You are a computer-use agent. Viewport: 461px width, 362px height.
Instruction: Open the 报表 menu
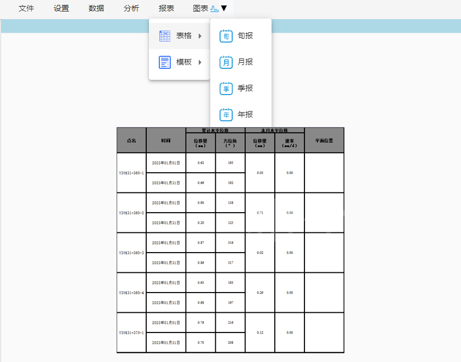(166, 8)
